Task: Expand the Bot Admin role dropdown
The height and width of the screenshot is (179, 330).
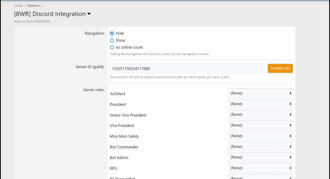Action: coord(261,157)
